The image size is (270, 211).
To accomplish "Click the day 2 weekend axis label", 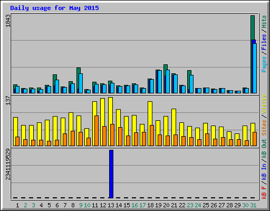I will (25, 205).
